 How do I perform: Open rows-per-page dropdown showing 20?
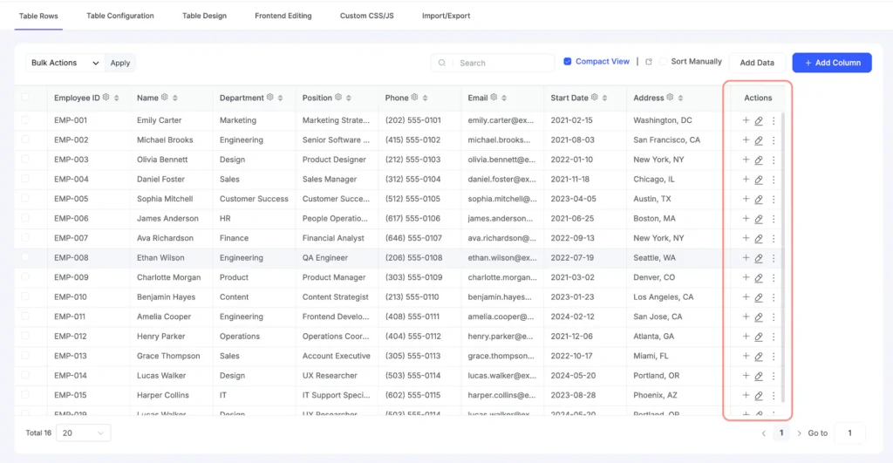83,432
